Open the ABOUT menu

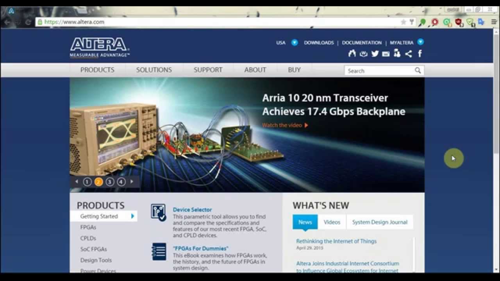click(255, 70)
